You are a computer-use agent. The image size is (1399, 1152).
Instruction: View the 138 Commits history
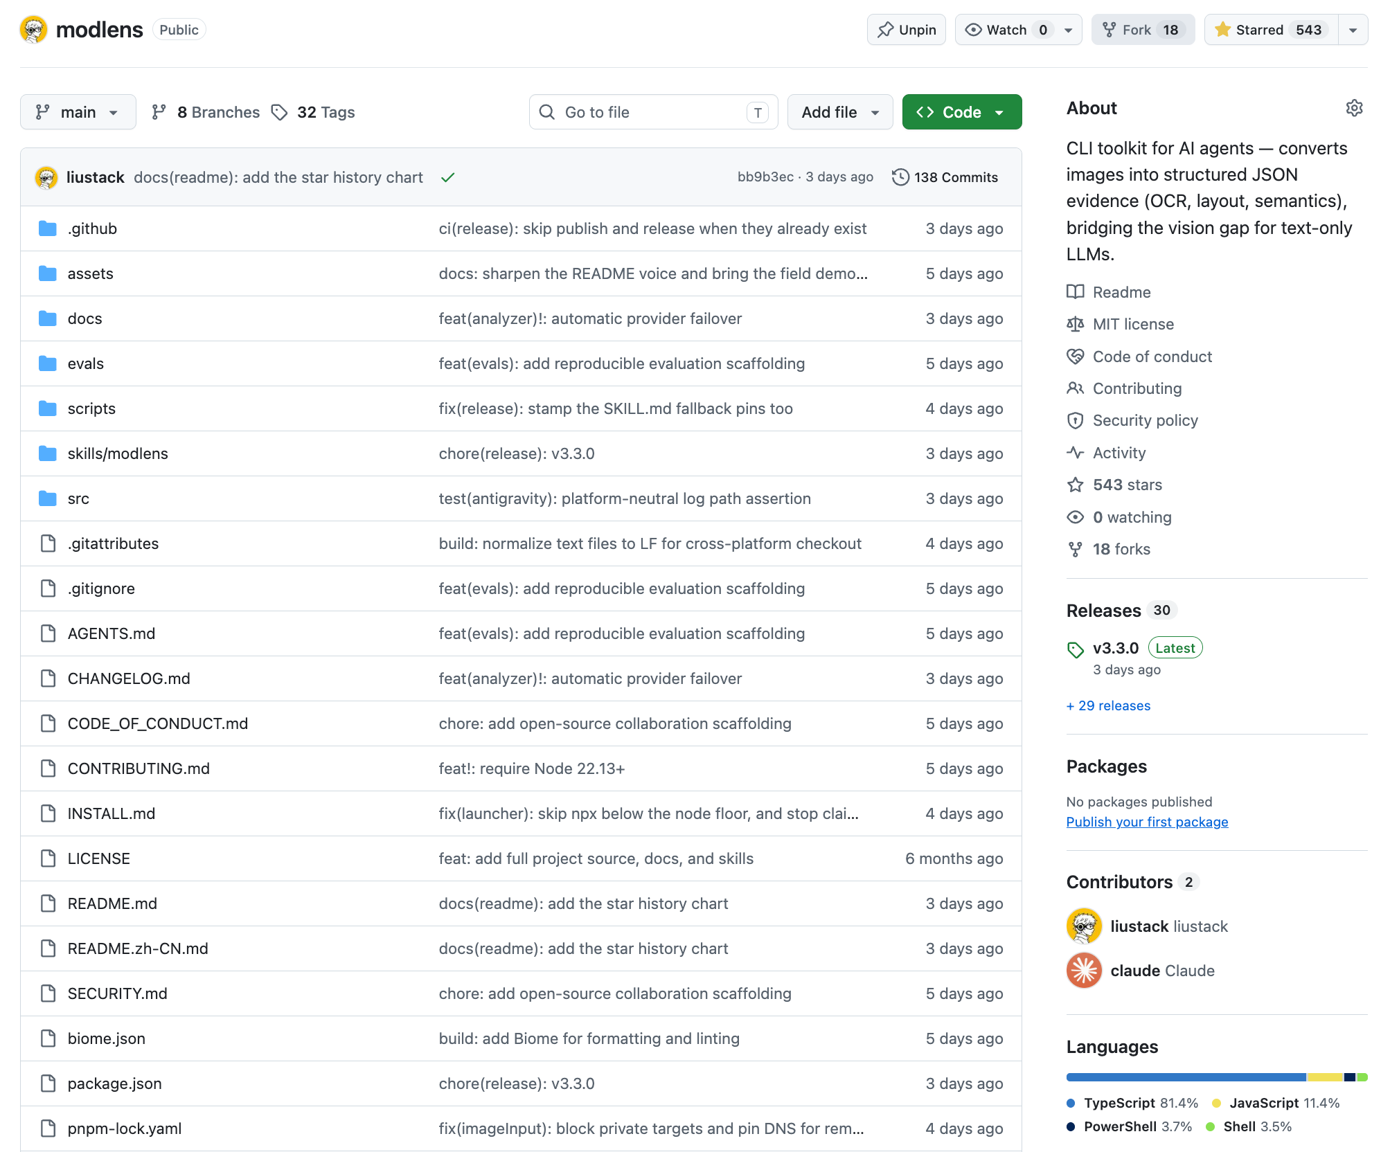click(x=945, y=177)
